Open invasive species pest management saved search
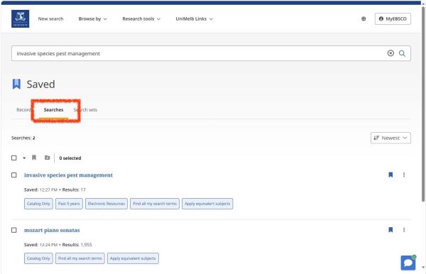 [x=68, y=175]
